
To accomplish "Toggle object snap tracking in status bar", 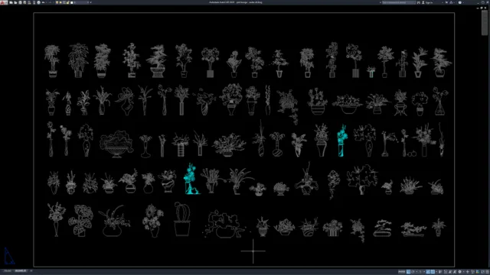I will [x=428, y=272].
